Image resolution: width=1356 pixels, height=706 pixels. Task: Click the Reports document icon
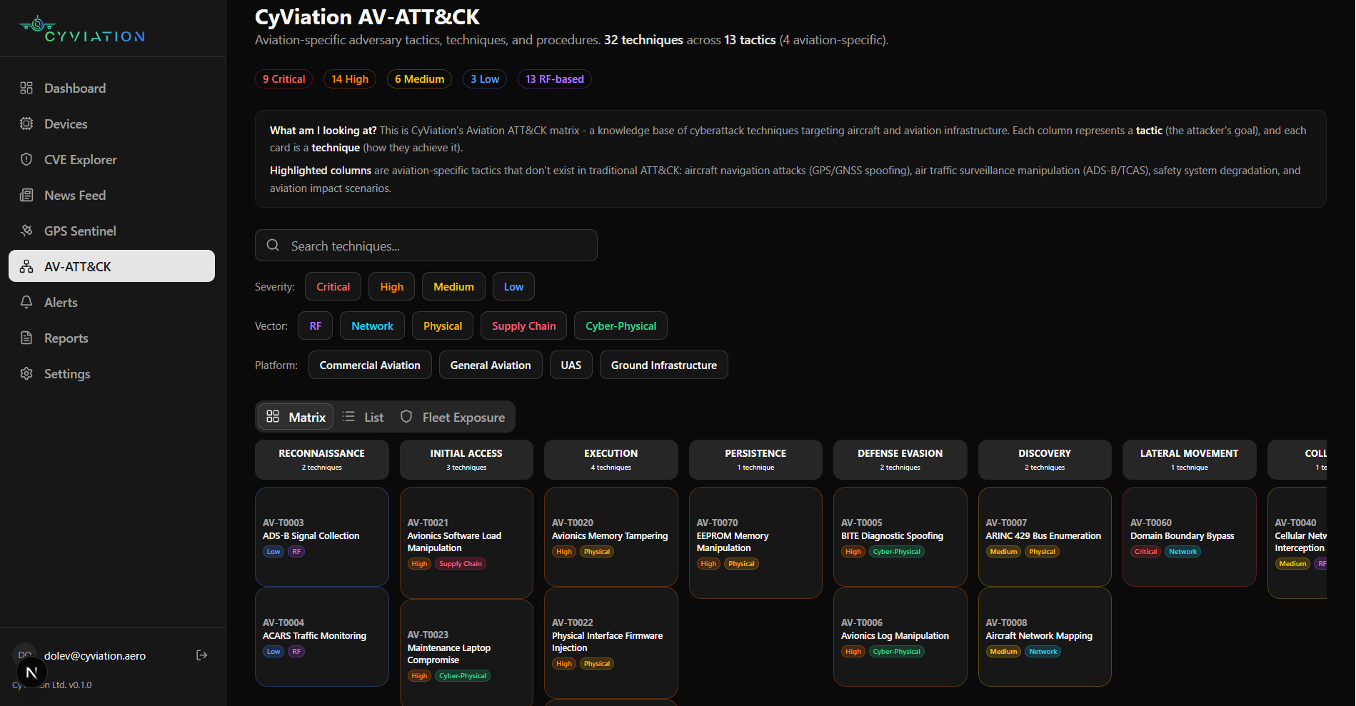coord(26,338)
